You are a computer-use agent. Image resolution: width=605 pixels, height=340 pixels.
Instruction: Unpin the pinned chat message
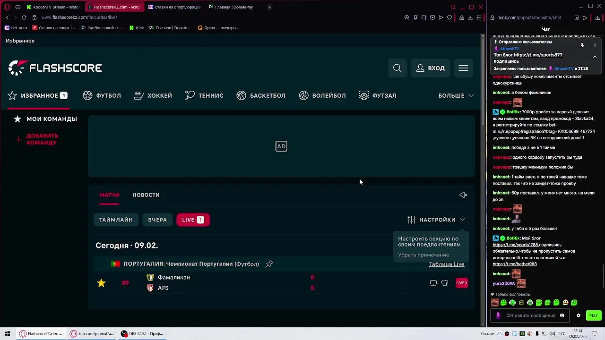582,45
